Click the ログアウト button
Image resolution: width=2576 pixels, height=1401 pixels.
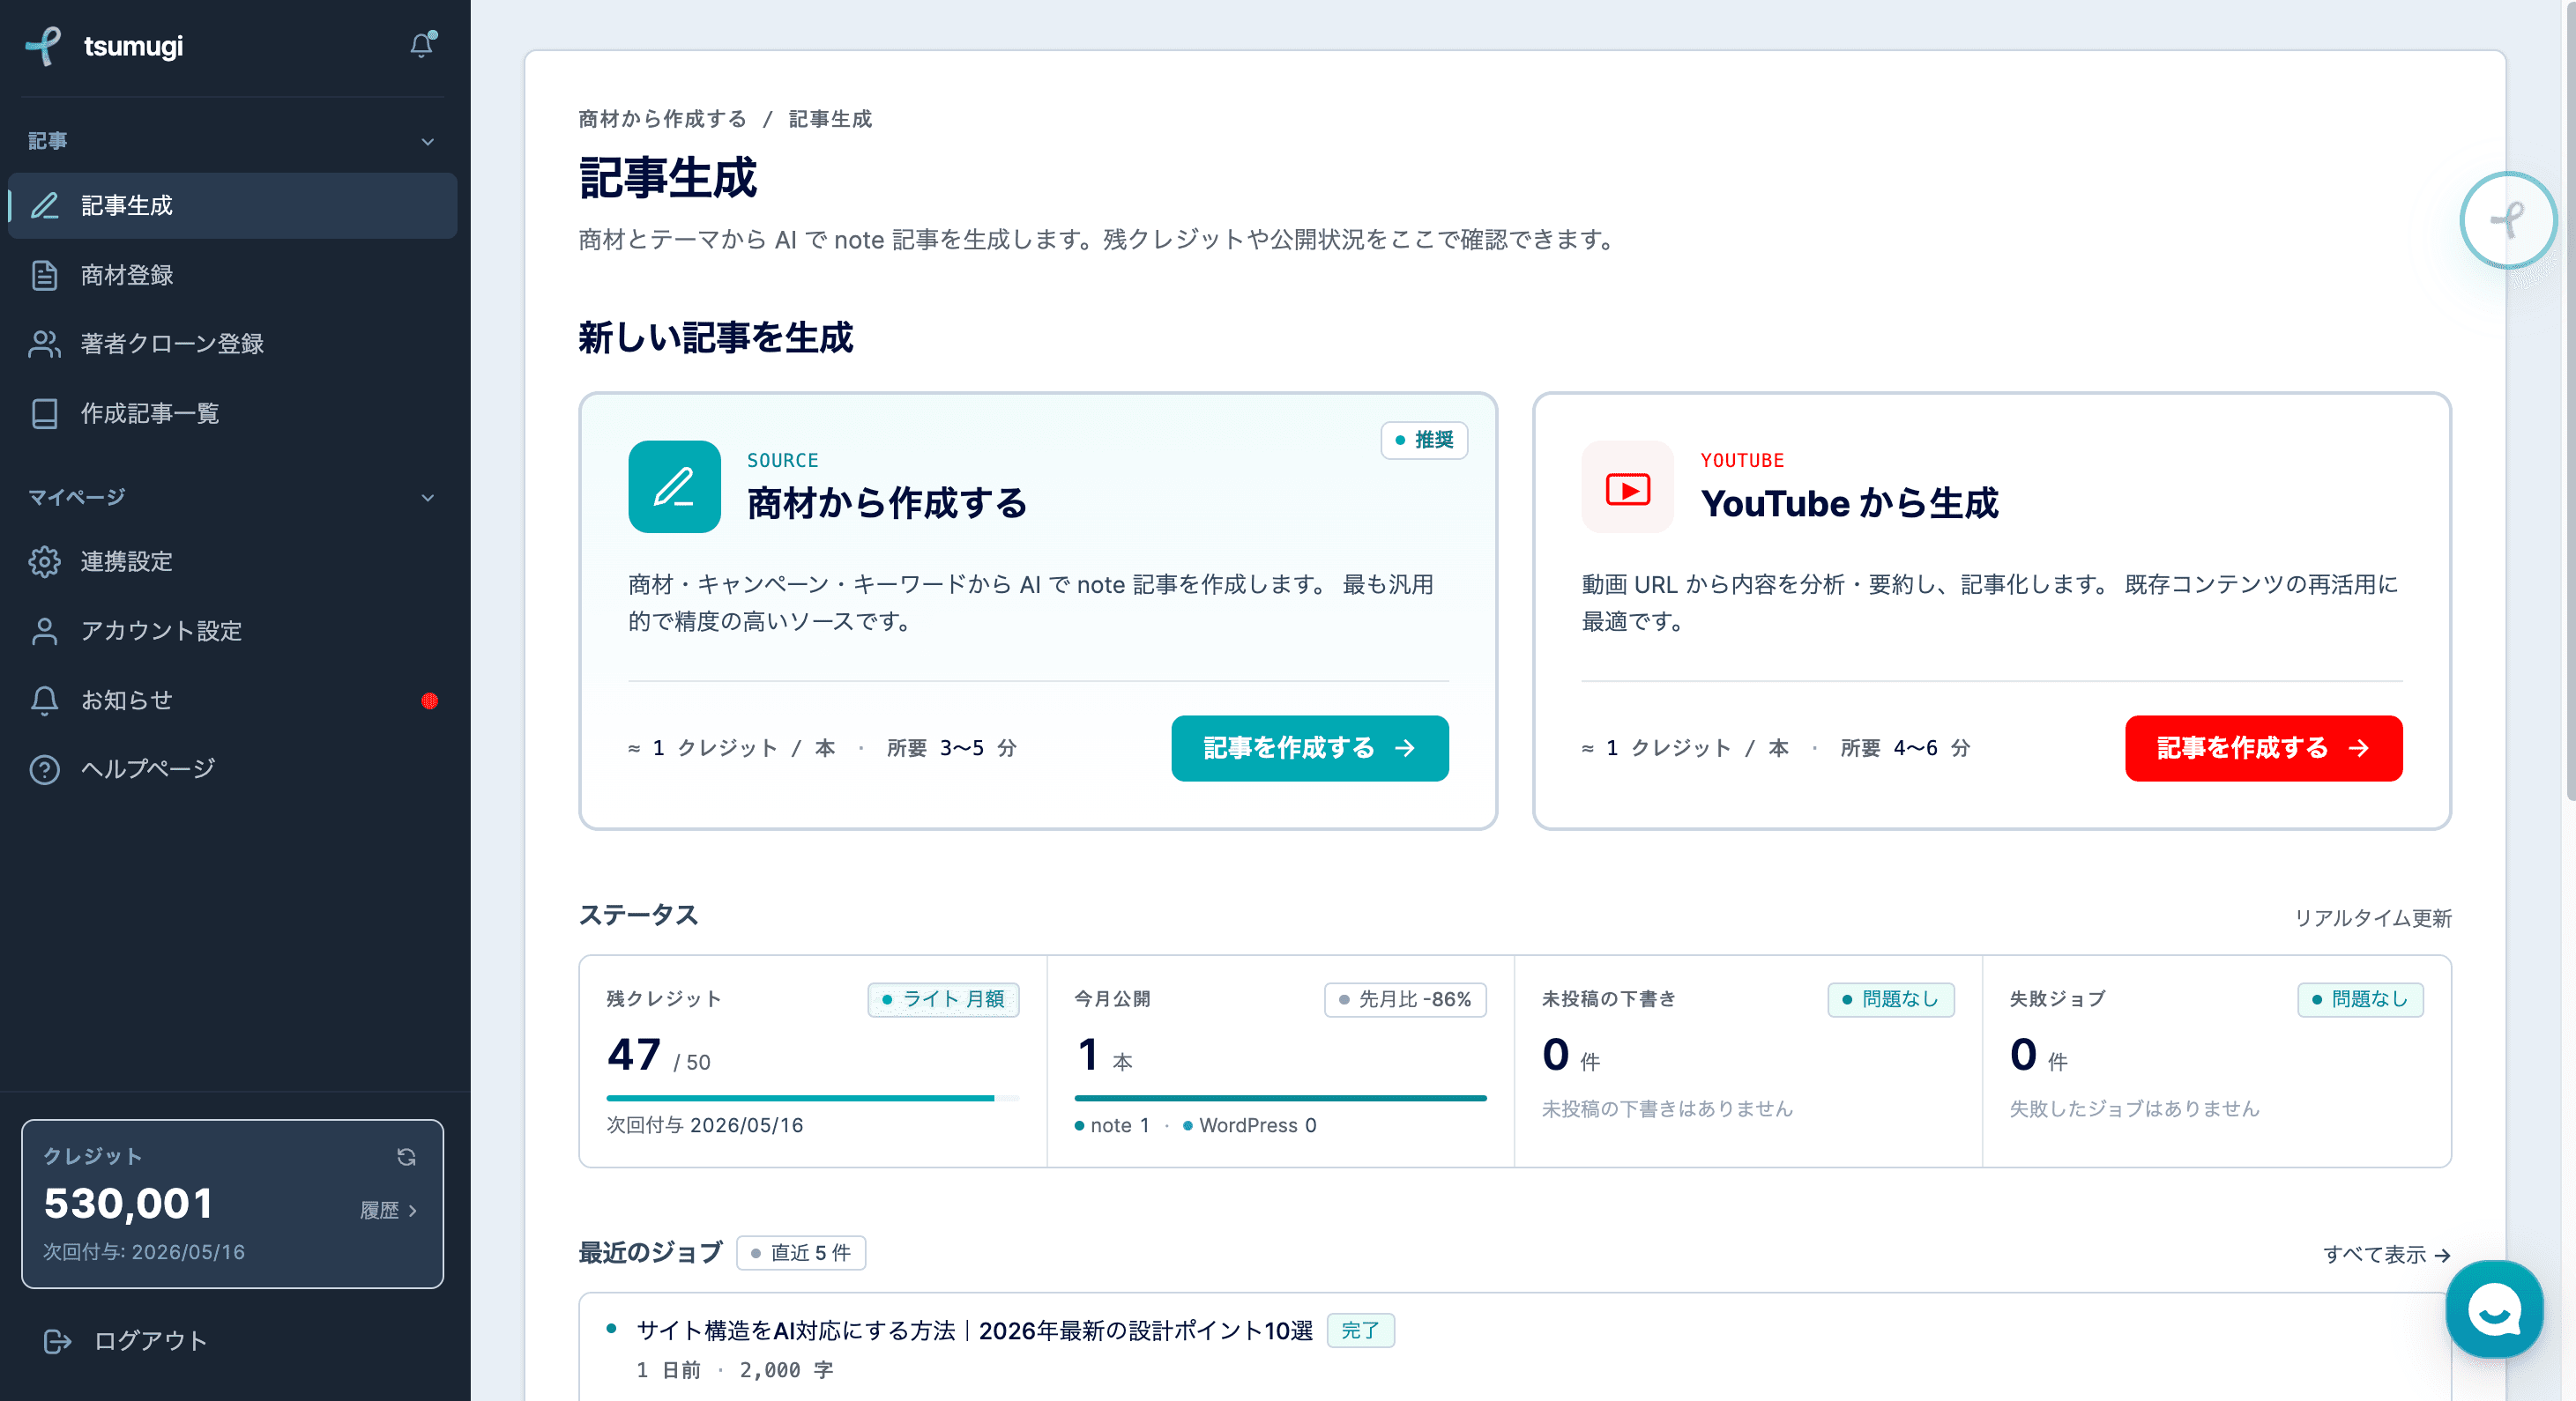(127, 1341)
